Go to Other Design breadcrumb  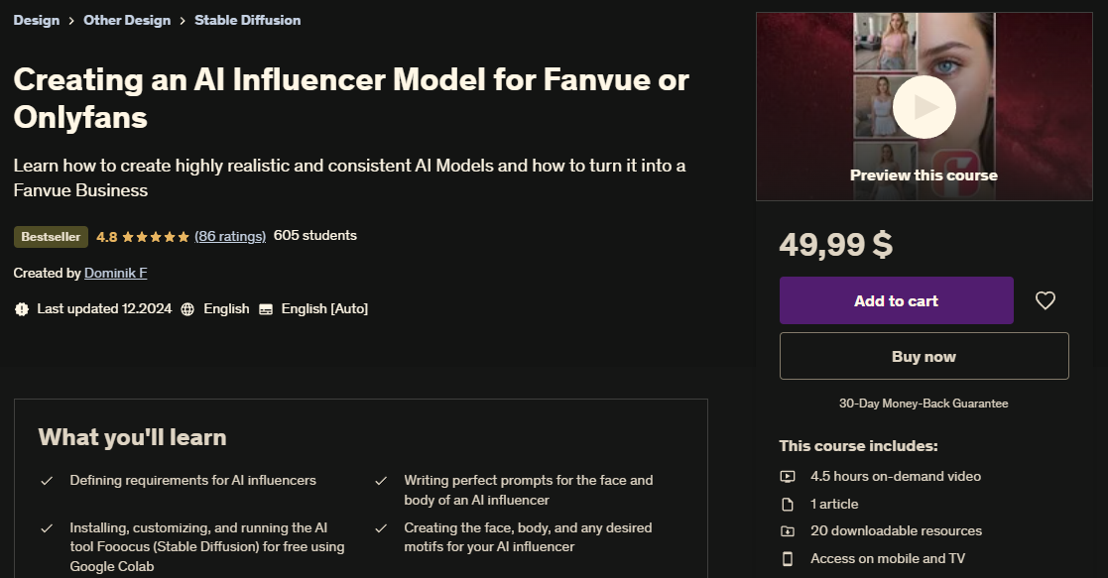pos(127,20)
